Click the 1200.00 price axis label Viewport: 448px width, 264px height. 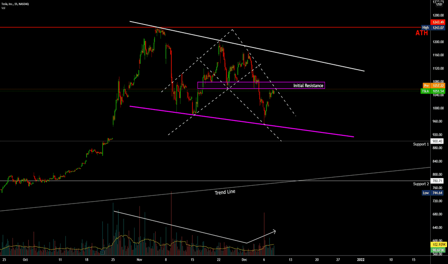(438, 42)
